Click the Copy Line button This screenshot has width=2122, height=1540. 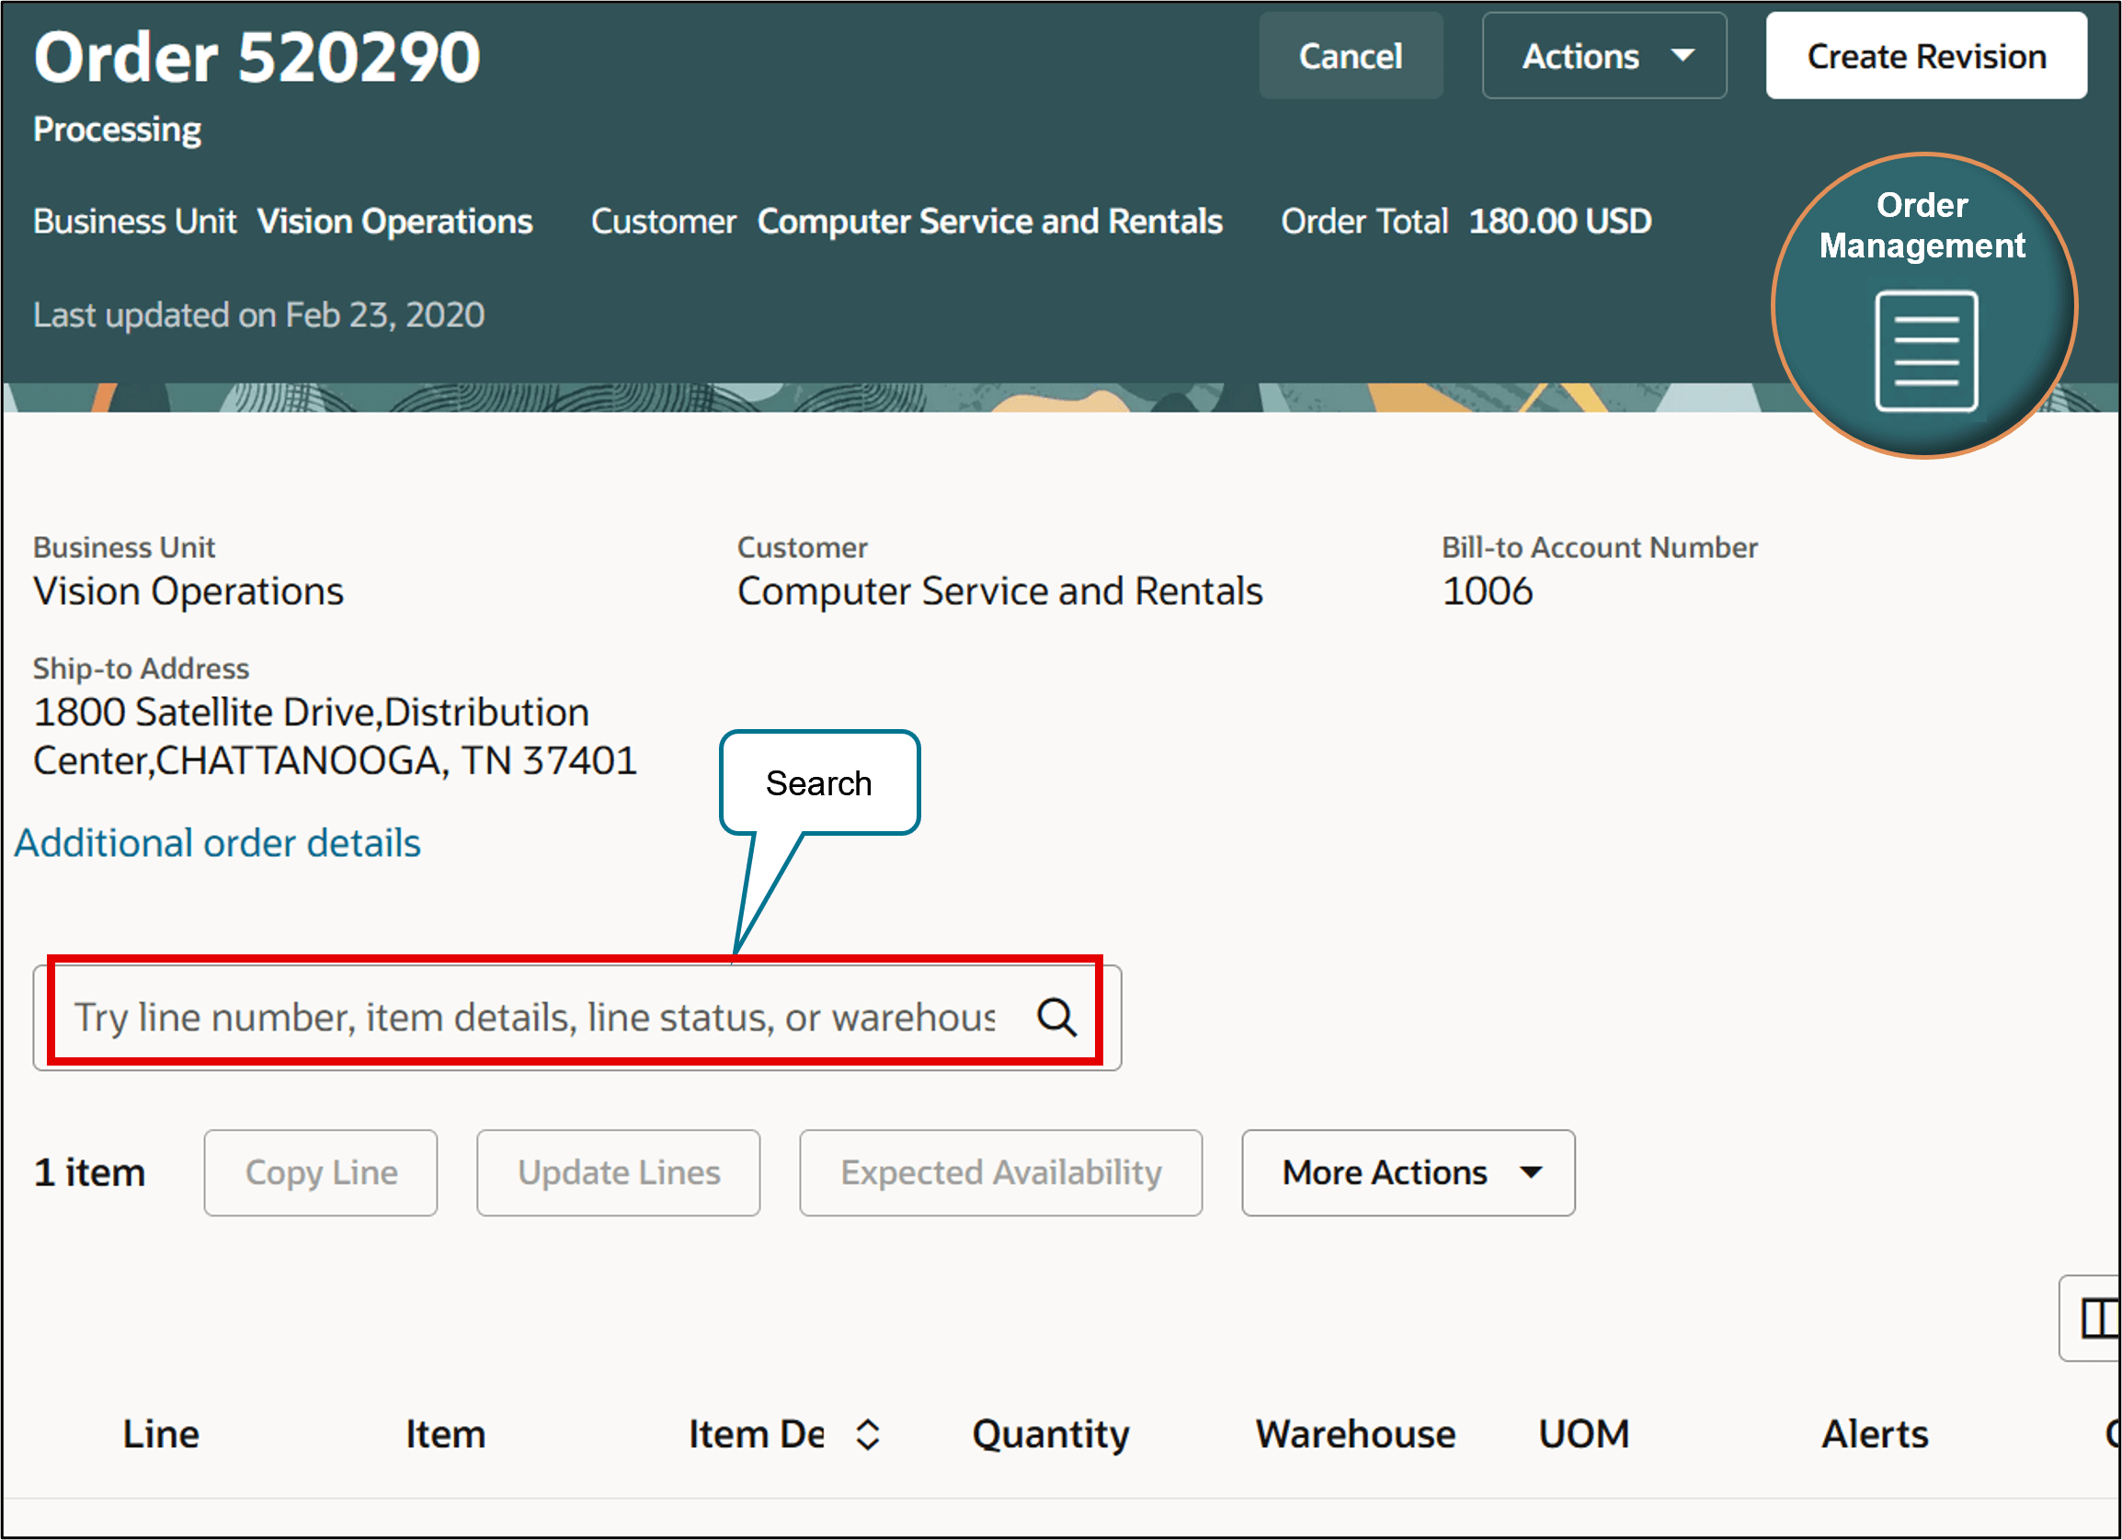pyautogui.click(x=321, y=1172)
